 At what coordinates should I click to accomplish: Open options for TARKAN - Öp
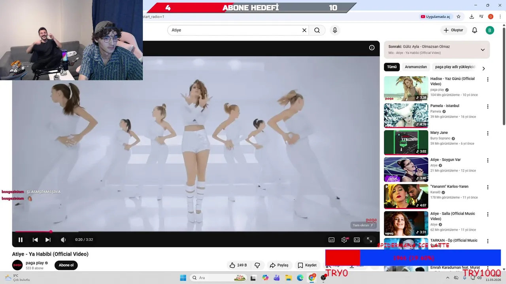click(487, 241)
